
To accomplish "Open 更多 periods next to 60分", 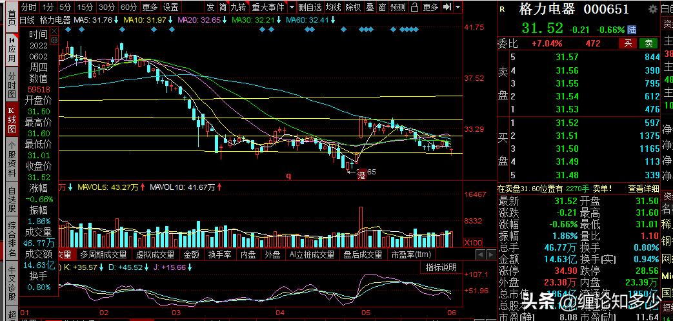I will [x=150, y=7].
